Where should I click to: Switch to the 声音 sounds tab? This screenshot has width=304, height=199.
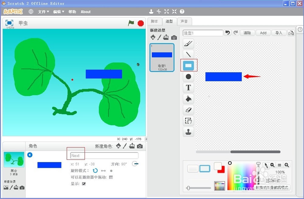pos(184,21)
